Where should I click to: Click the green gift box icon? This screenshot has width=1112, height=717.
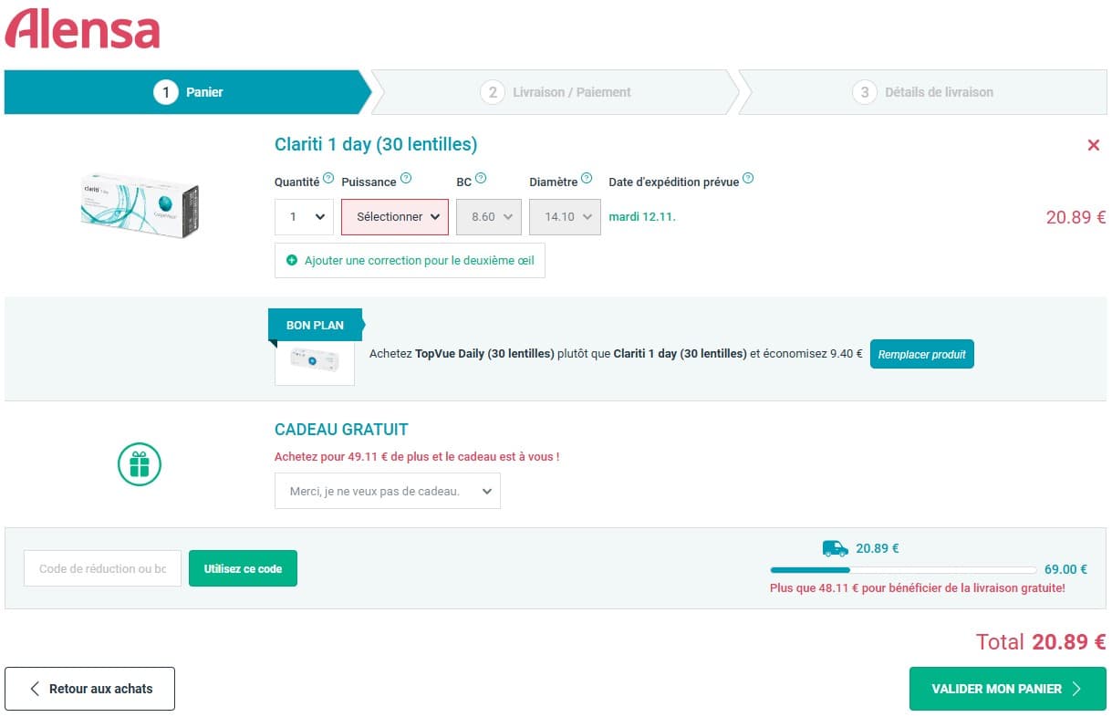(x=139, y=464)
